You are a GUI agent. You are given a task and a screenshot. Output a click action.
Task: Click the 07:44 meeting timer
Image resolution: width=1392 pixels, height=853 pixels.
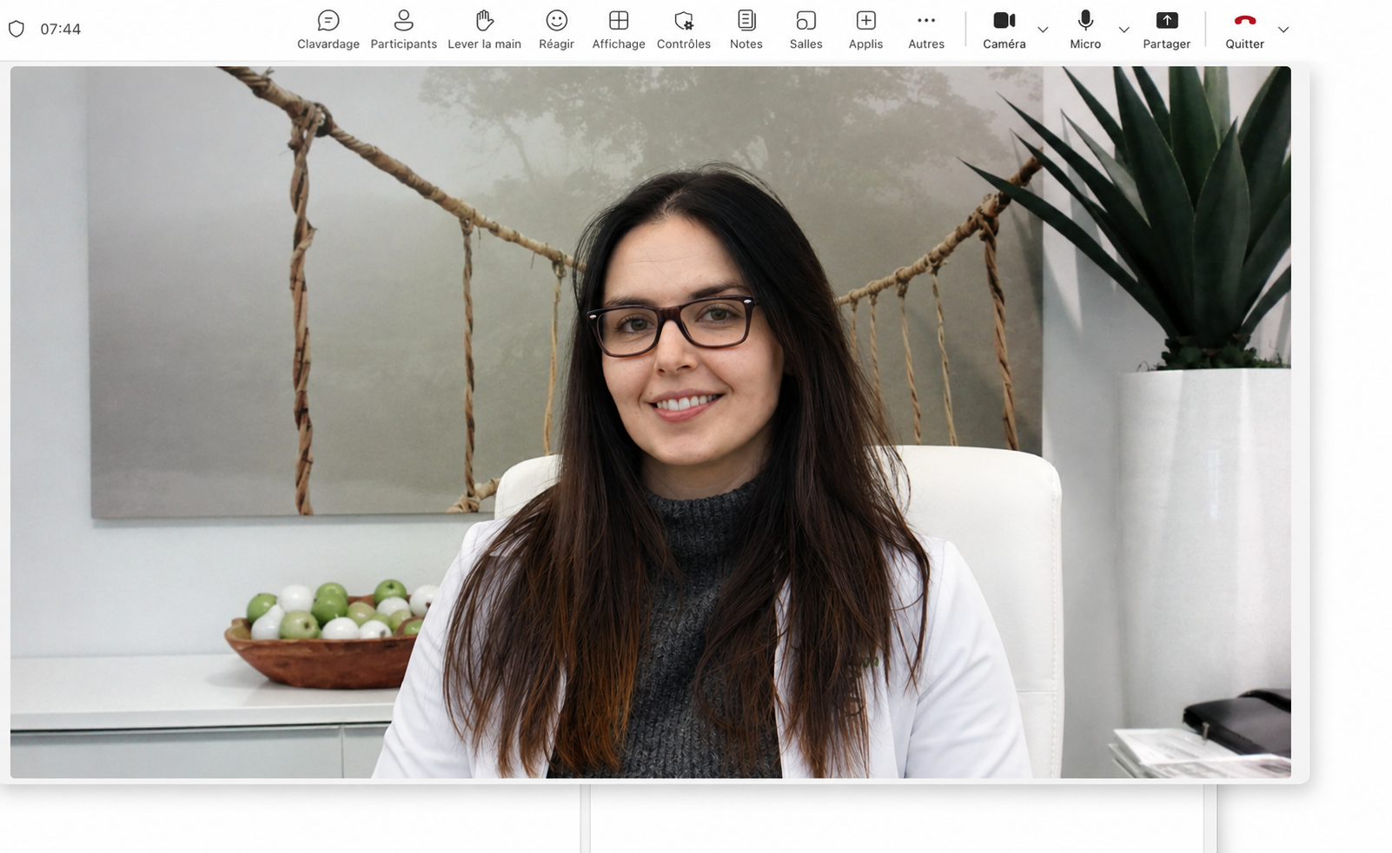(61, 29)
